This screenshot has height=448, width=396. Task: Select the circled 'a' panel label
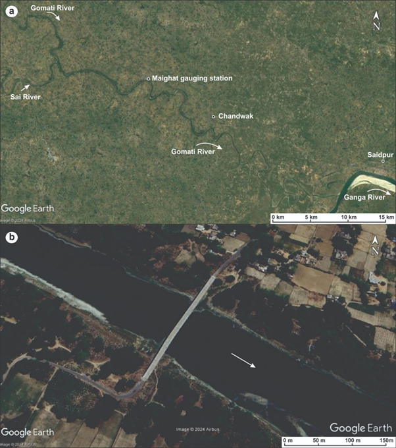coord(9,10)
